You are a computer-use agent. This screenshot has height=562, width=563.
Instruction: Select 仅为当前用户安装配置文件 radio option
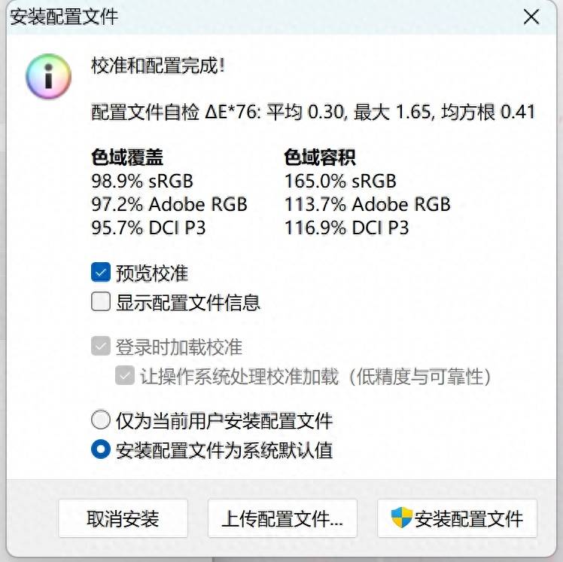(101, 420)
